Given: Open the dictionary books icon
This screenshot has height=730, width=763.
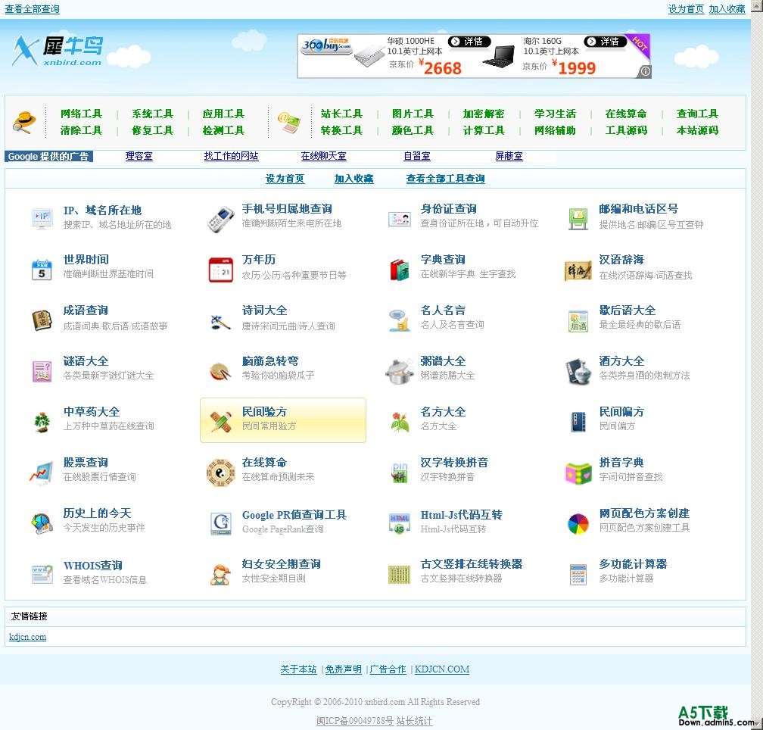Looking at the screenshot, I should pyautogui.click(x=399, y=269).
